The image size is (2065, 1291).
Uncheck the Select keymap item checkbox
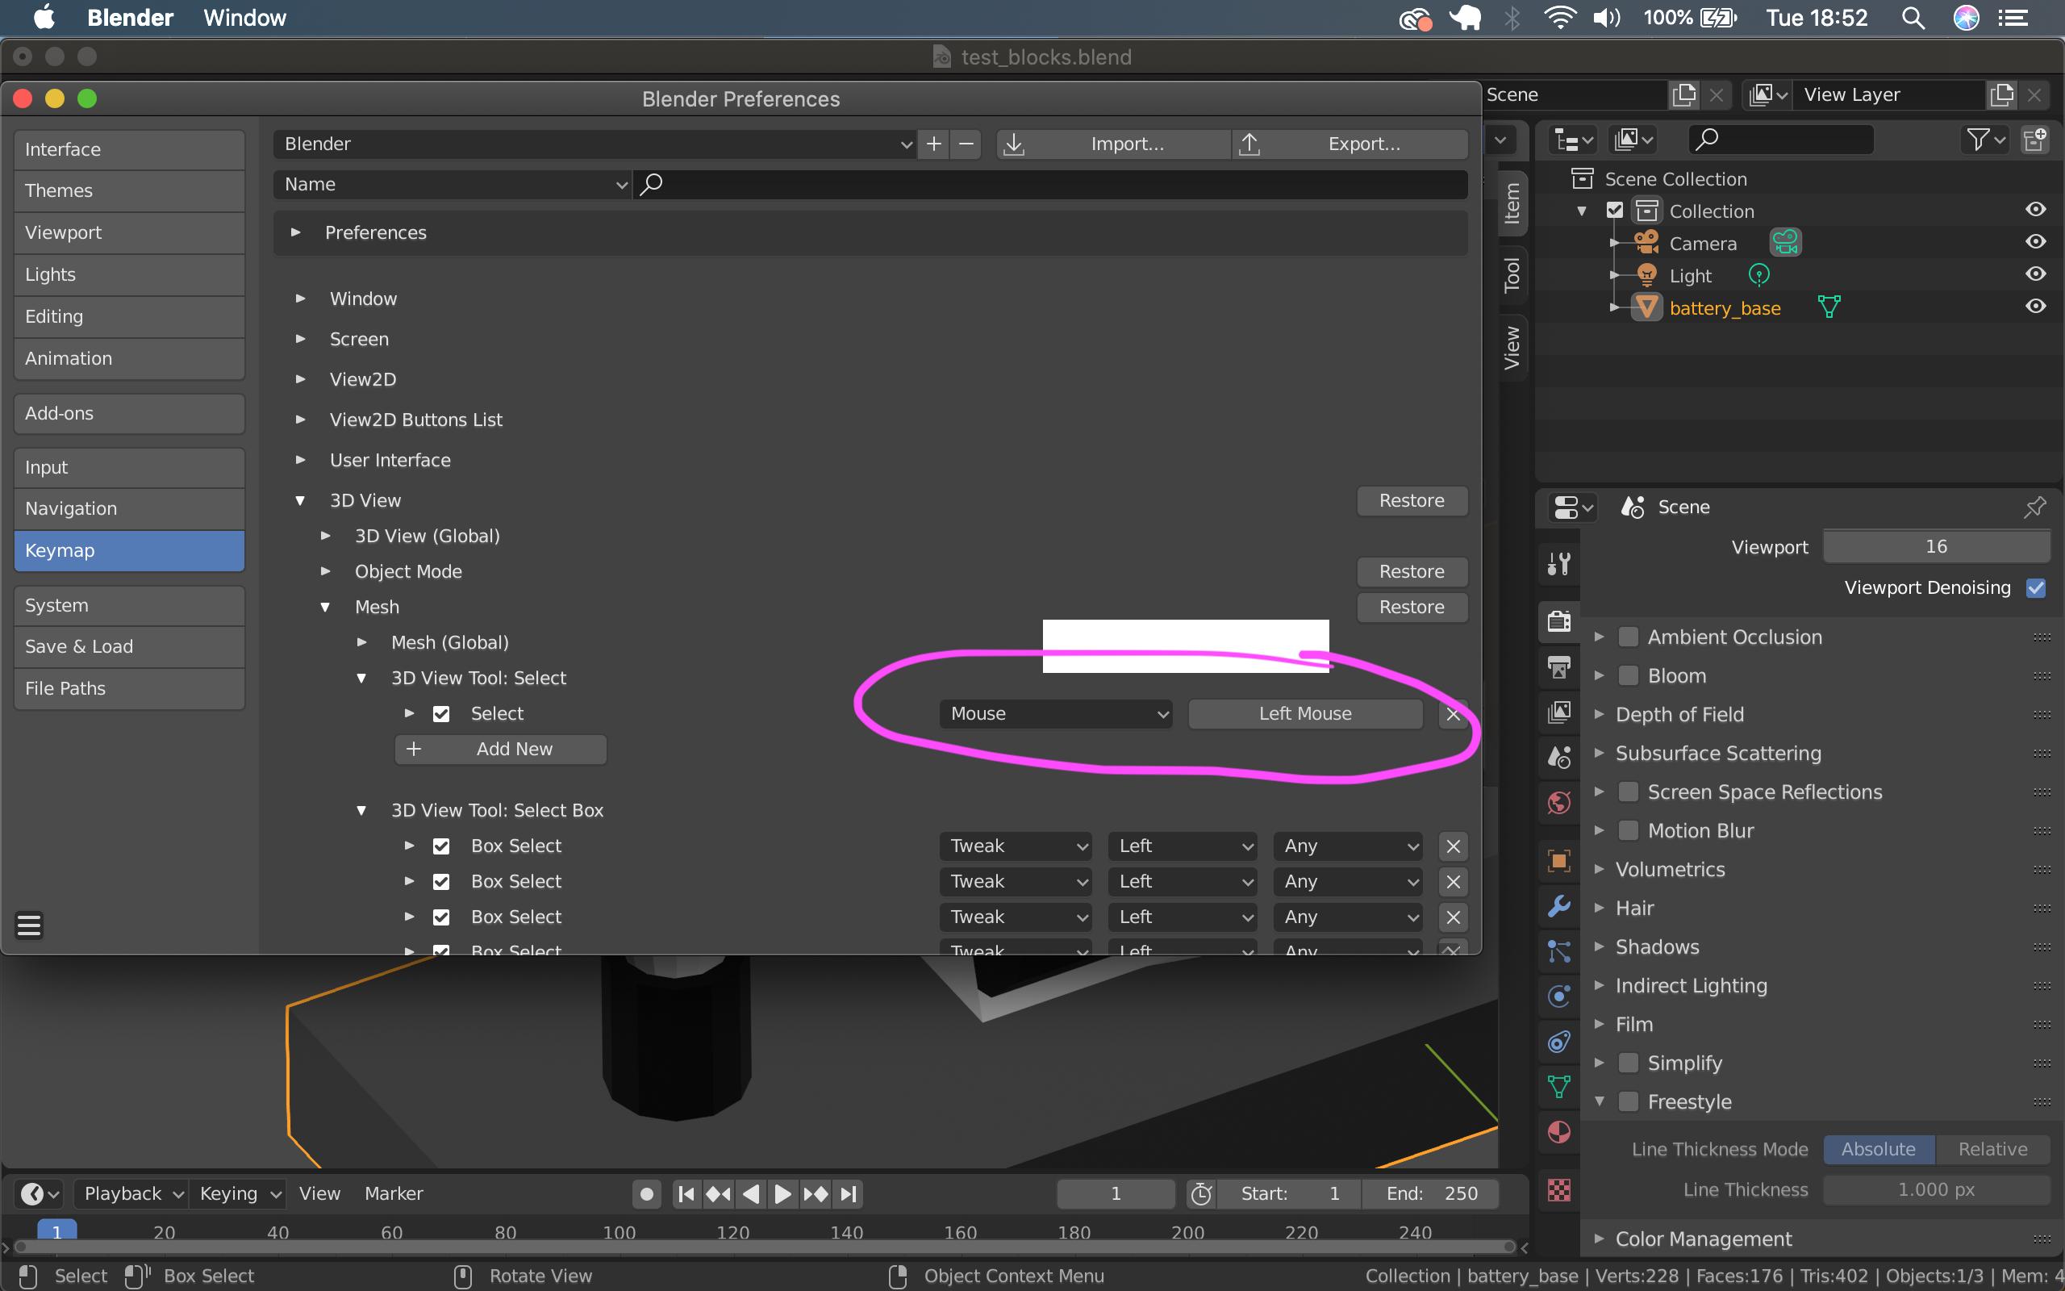pyautogui.click(x=441, y=714)
